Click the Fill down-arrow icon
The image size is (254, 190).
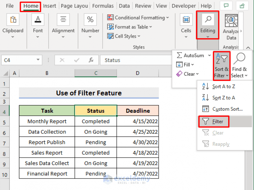pyautogui.click(x=179, y=65)
